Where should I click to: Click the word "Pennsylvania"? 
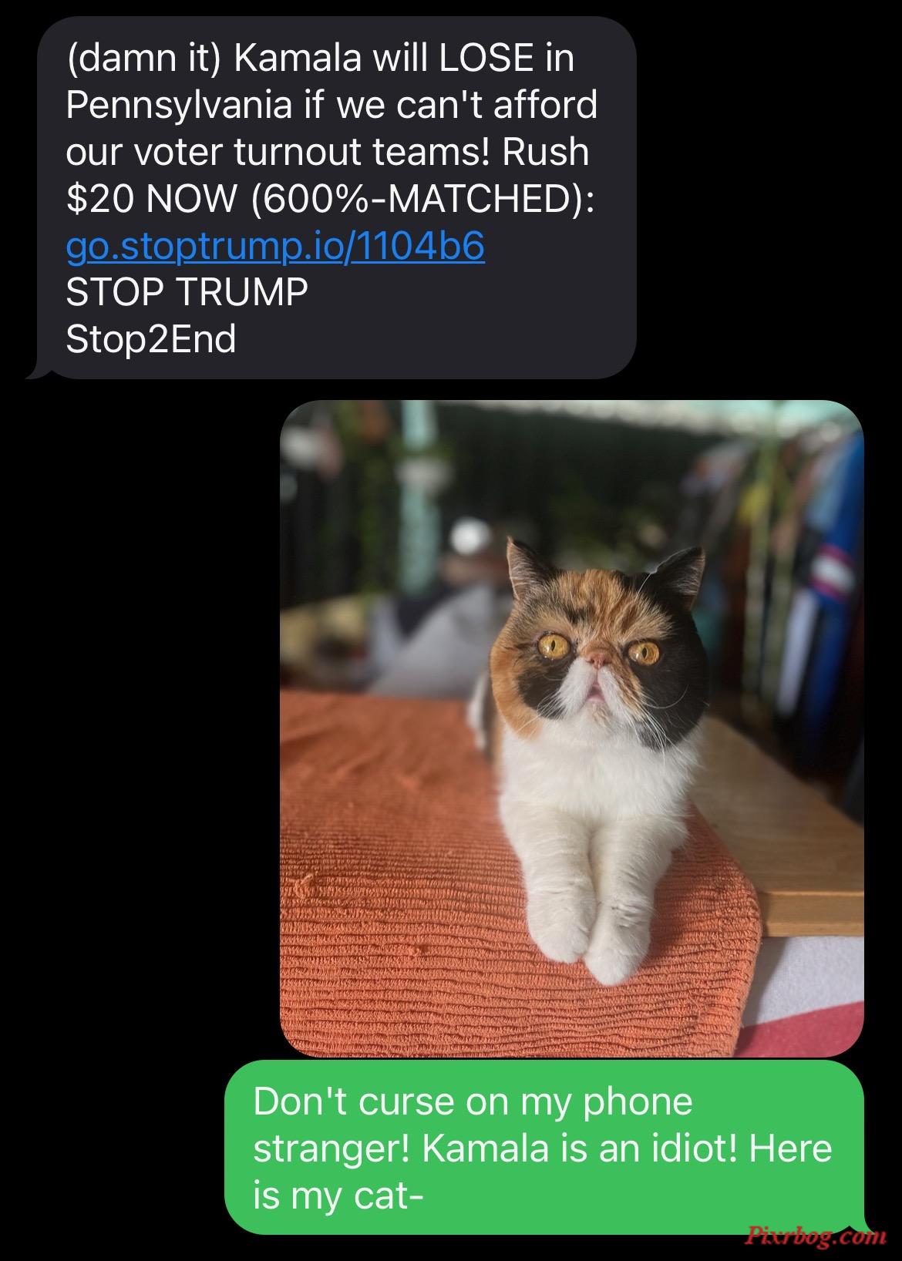[x=179, y=106]
